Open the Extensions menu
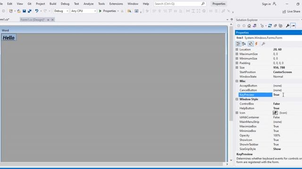Screen dimensions: 302x169 point(116,4)
